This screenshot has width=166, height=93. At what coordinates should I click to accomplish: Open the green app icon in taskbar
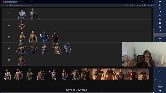160,23
